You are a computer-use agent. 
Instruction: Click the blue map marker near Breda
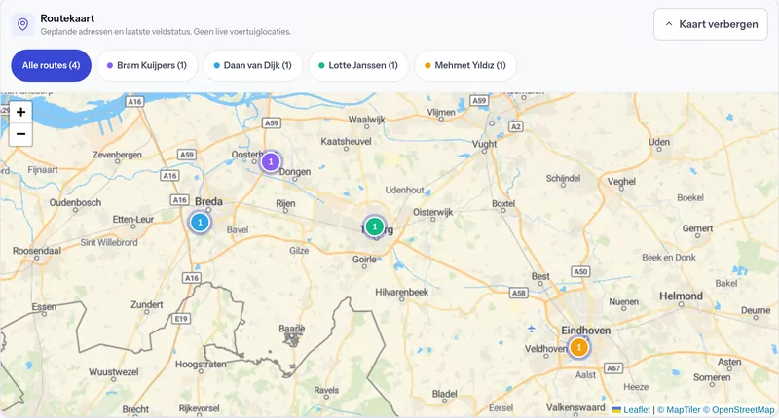[201, 223]
